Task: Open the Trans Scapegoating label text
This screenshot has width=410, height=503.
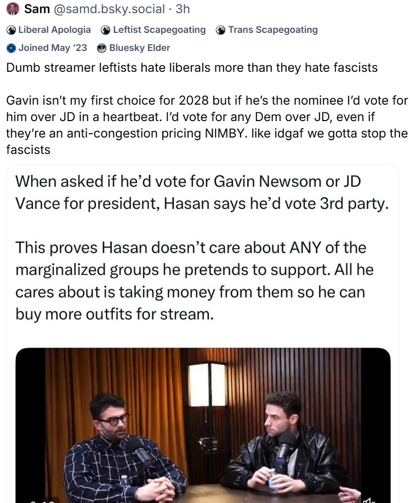Action: (x=273, y=30)
